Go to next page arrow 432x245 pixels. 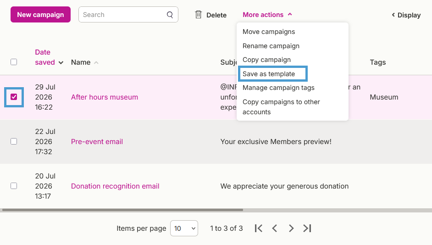[291, 228]
